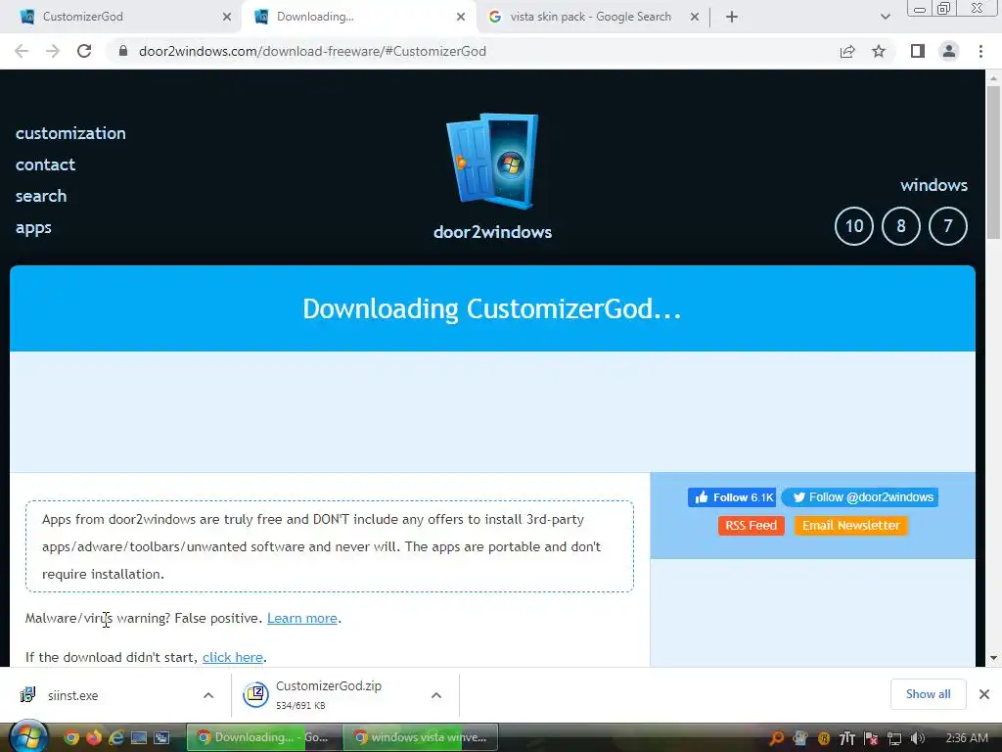Share this page using the share icon
This screenshot has width=1002, height=752.
pos(847,51)
